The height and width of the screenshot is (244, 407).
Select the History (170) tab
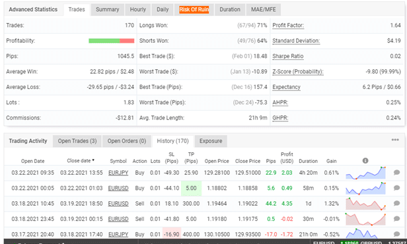(x=172, y=141)
